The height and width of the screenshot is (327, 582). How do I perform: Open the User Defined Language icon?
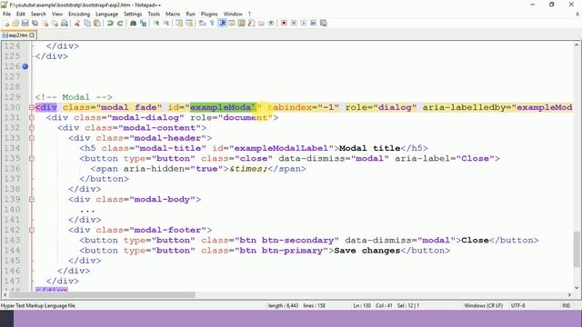(232, 23)
